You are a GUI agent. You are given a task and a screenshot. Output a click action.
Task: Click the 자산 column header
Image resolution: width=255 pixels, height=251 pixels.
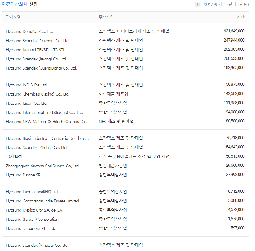(241, 17)
